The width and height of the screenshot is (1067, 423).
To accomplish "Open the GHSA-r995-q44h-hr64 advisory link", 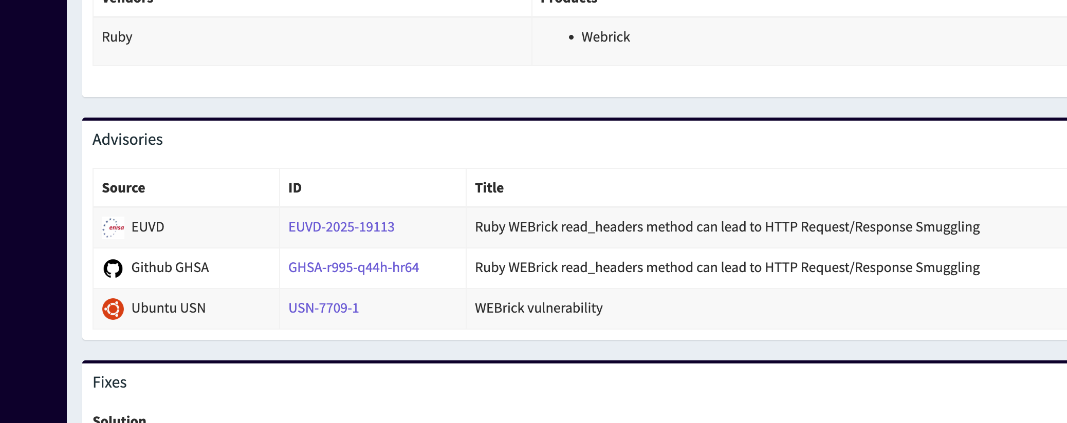I will 354,267.
